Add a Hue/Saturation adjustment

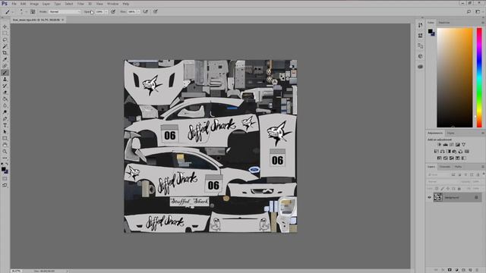(437, 152)
